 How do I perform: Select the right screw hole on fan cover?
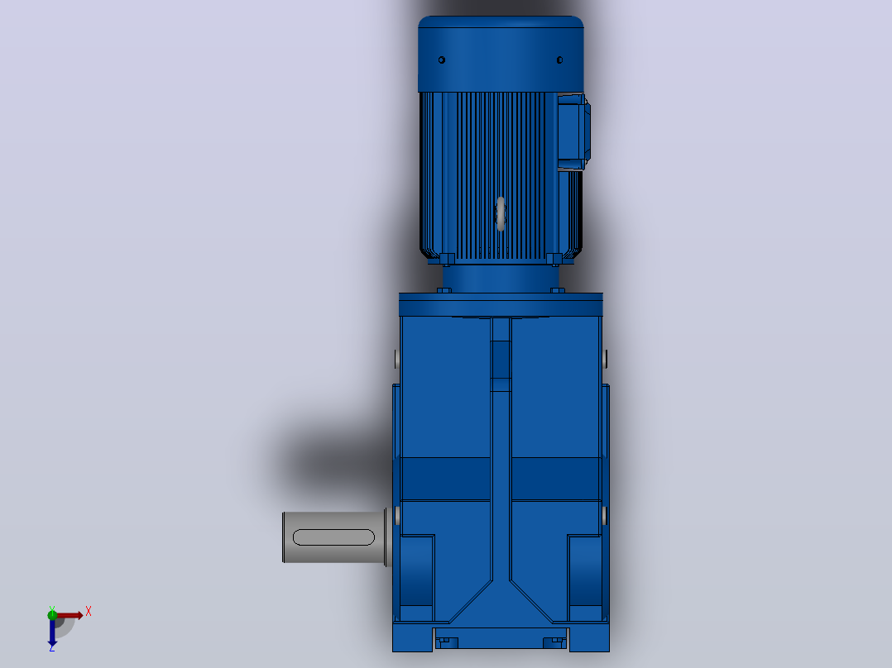559,60
